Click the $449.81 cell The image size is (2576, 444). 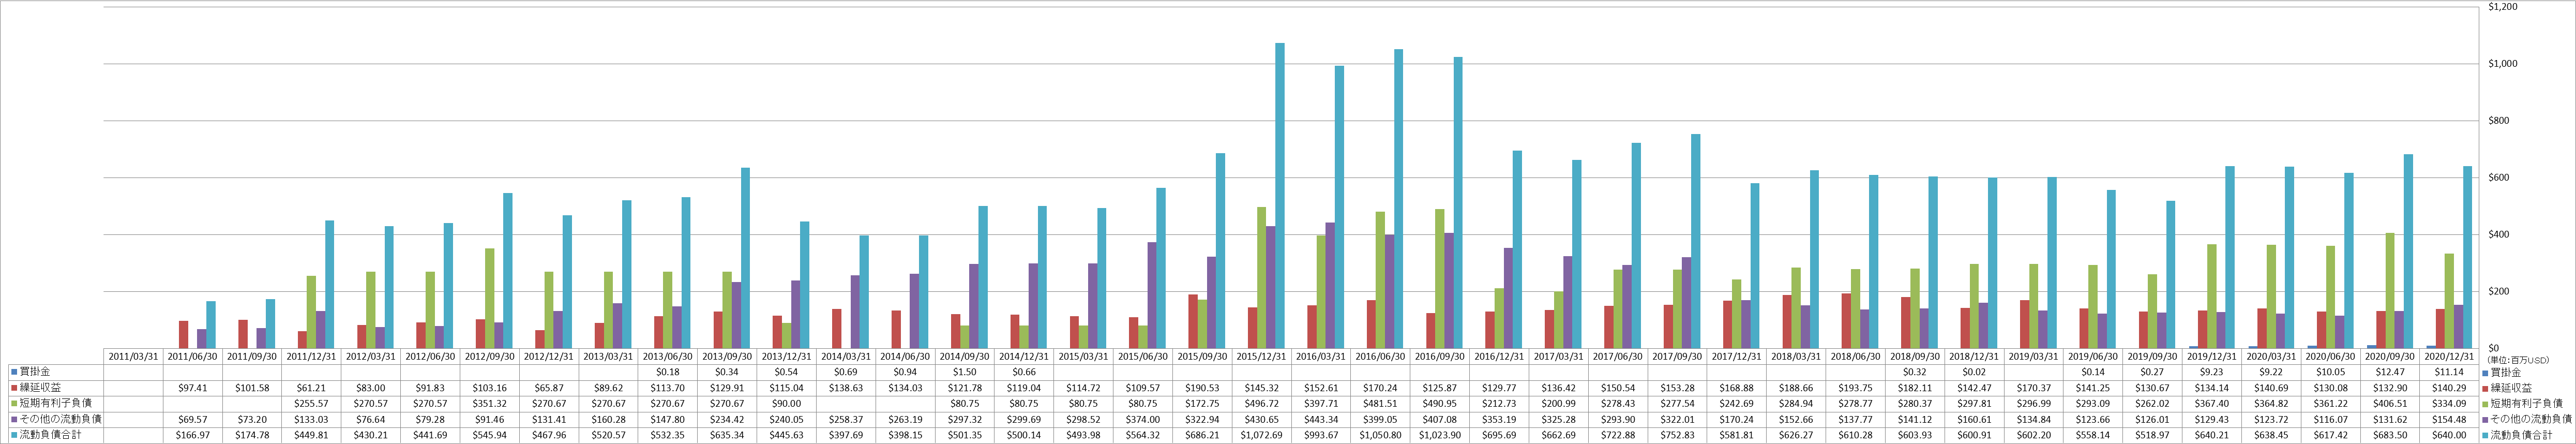(x=311, y=435)
